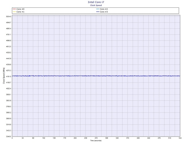
Task: Click the 'Intel Core i7' chart title
Action: tap(96, 2)
